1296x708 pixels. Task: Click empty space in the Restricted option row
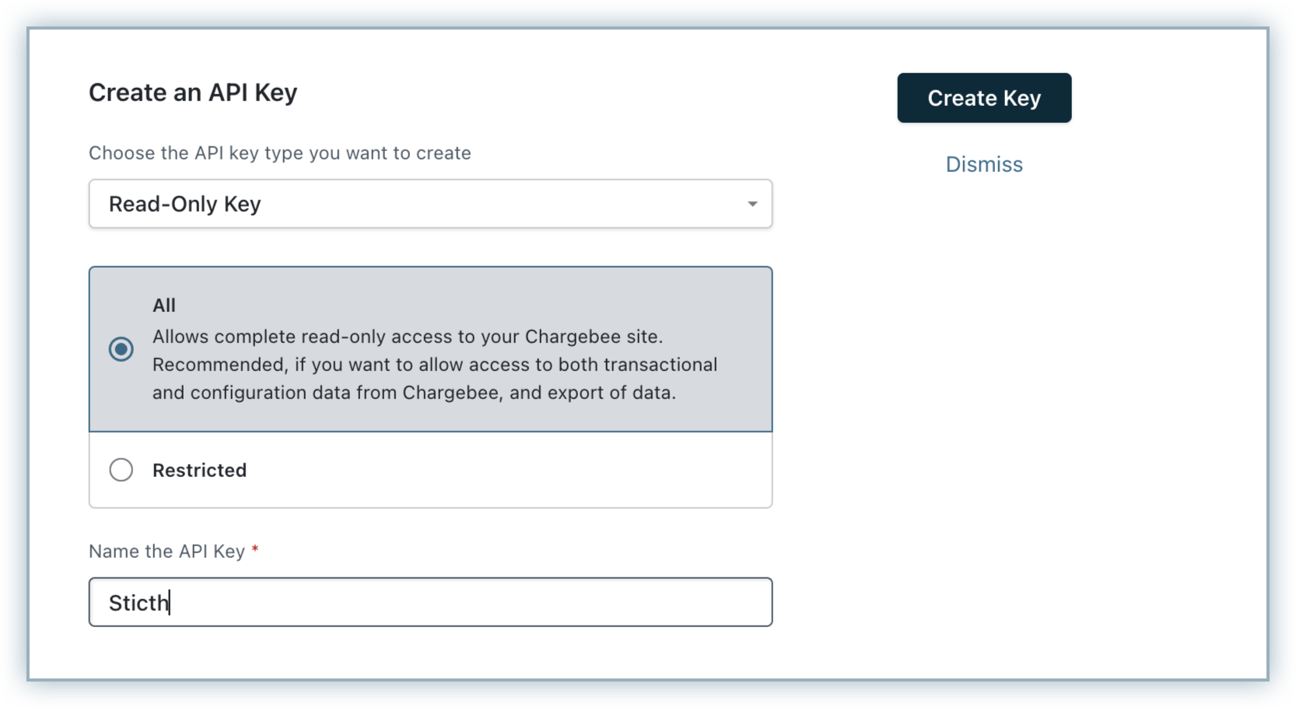click(x=506, y=470)
